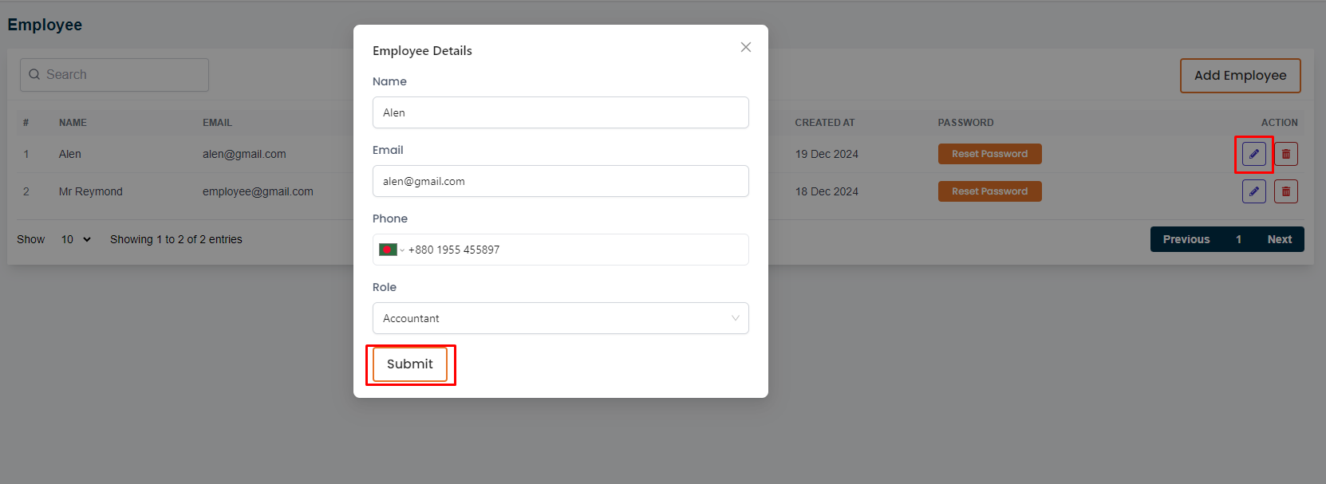Click the delete trash icon for Alen
The image size is (1326, 484).
click(1285, 154)
